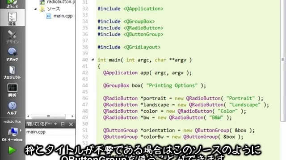Click the "Color" string literal

[x=228, y=111]
